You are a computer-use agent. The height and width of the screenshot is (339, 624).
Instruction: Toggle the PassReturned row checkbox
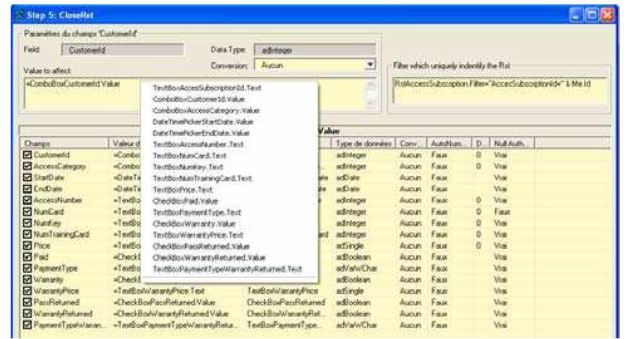click(x=27, y=303)
